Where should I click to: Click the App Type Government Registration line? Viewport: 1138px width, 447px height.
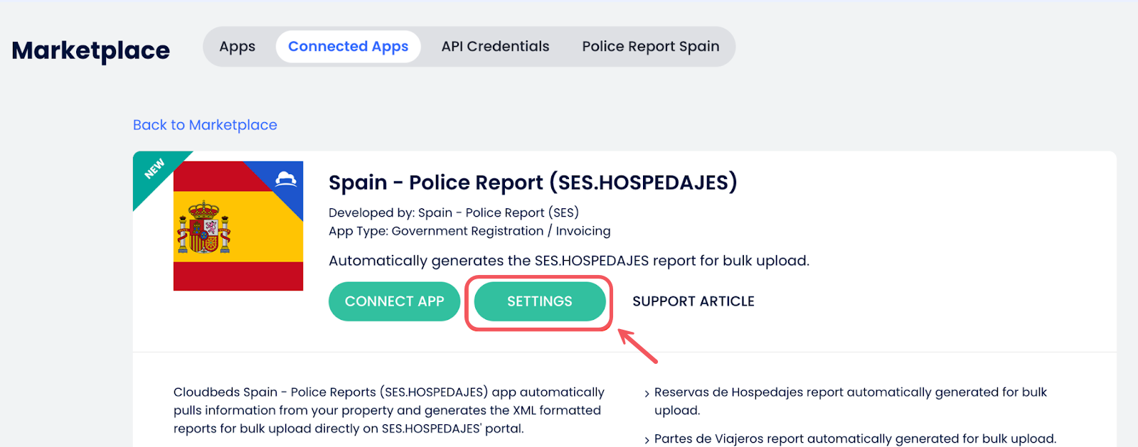click(x=469, y=231)
